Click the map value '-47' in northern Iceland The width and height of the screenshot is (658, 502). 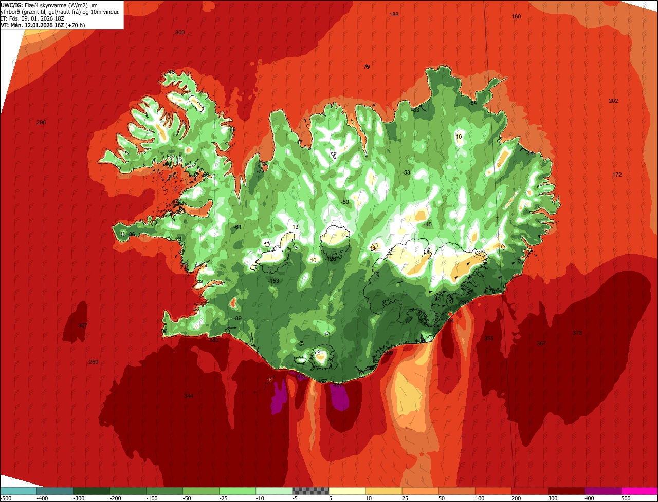[x=299, y=142]
